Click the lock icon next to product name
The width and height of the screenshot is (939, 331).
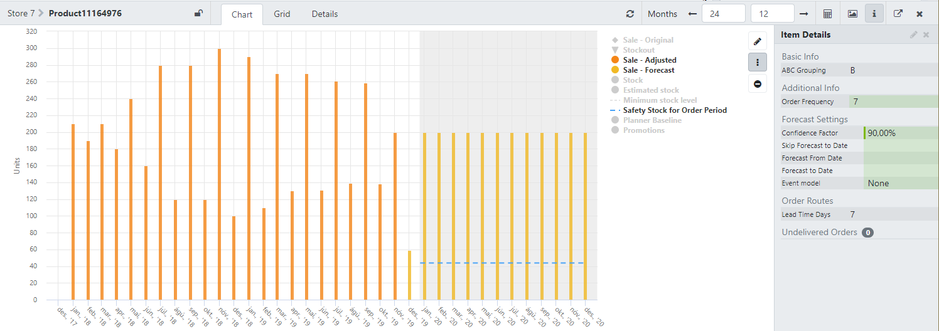pos(198,14)
